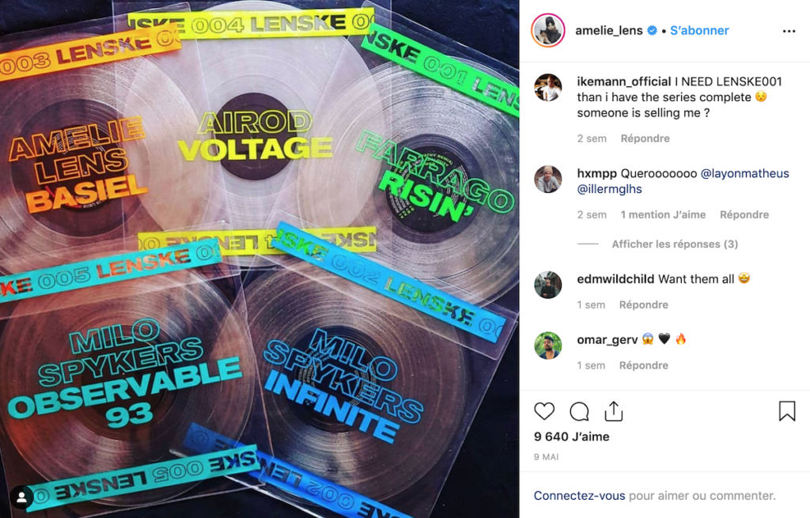Open edmwildchild's profile avatar
Screen dimensions: 810x518
coord(547,285)
